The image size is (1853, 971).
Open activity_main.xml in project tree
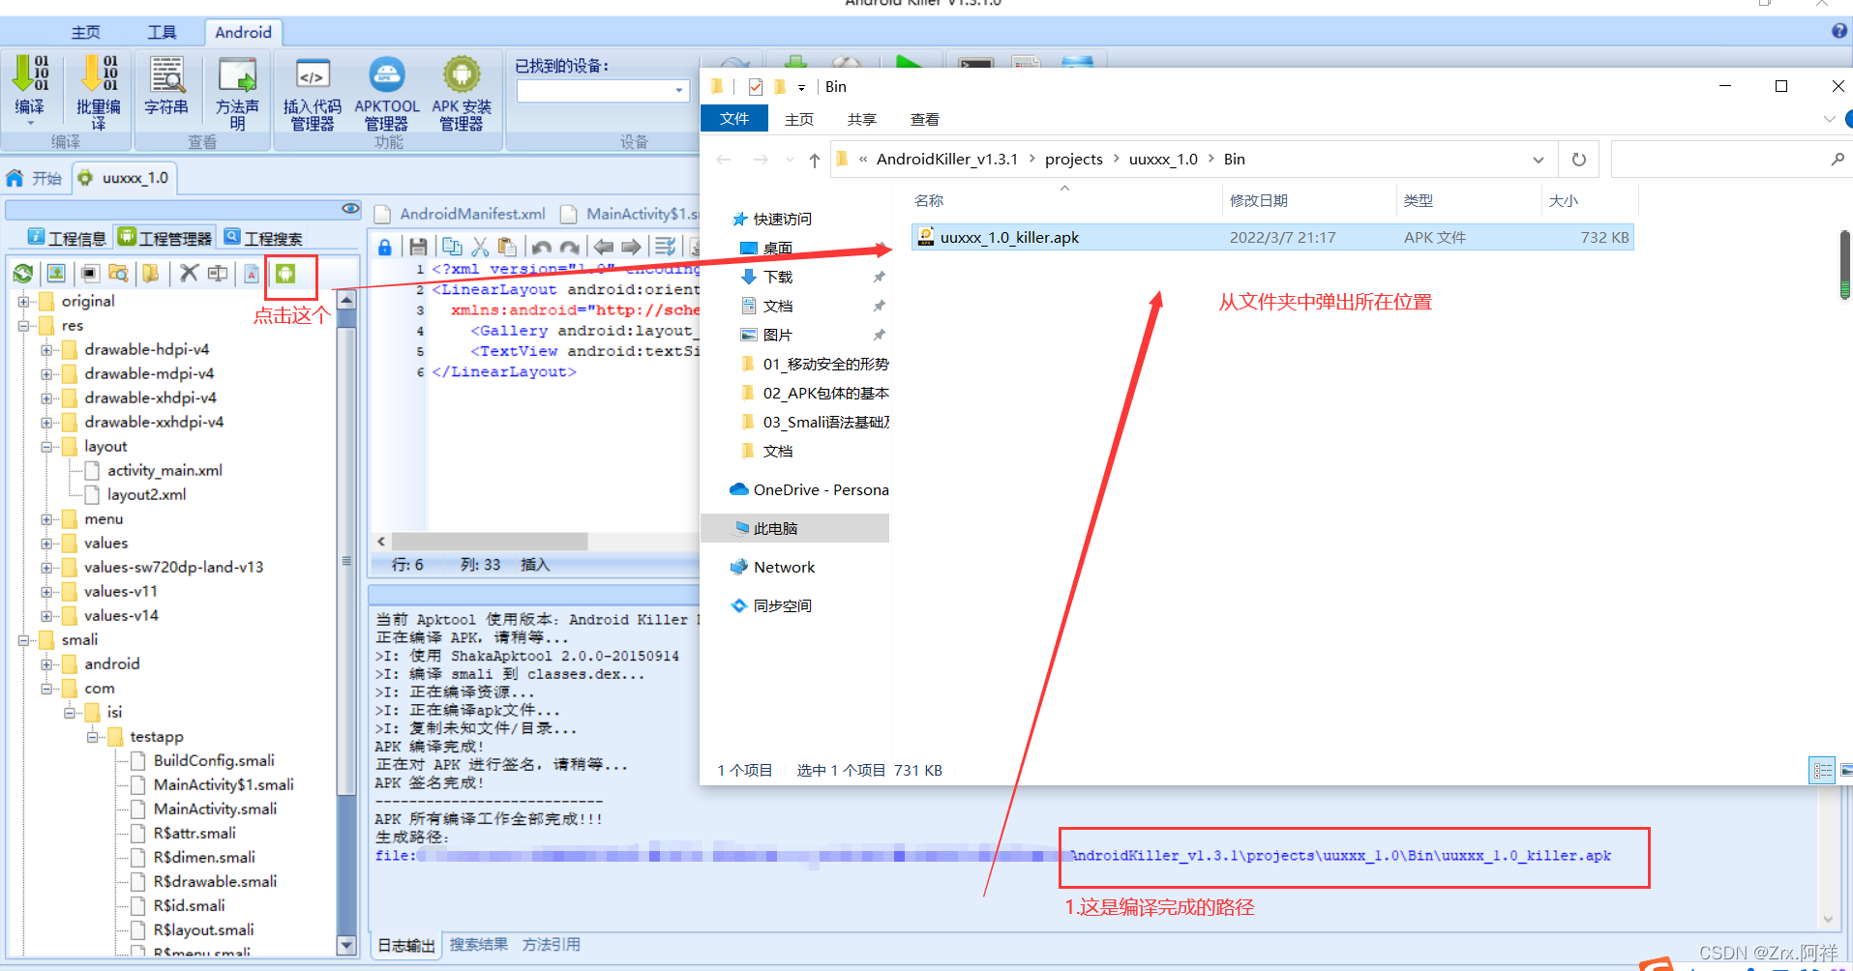[164, 471]
